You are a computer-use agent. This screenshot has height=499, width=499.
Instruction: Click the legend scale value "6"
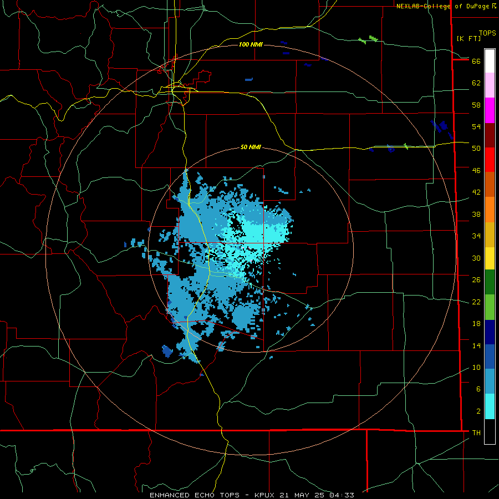point(478,389)
